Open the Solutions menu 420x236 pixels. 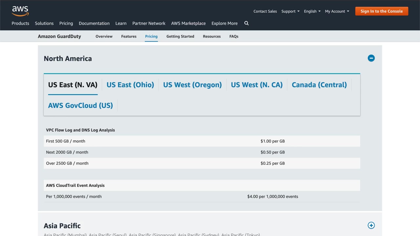point(44,23)
